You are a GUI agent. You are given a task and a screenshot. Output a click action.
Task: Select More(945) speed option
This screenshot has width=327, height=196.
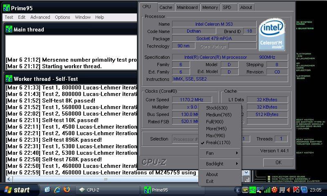(x=220, y=129)
